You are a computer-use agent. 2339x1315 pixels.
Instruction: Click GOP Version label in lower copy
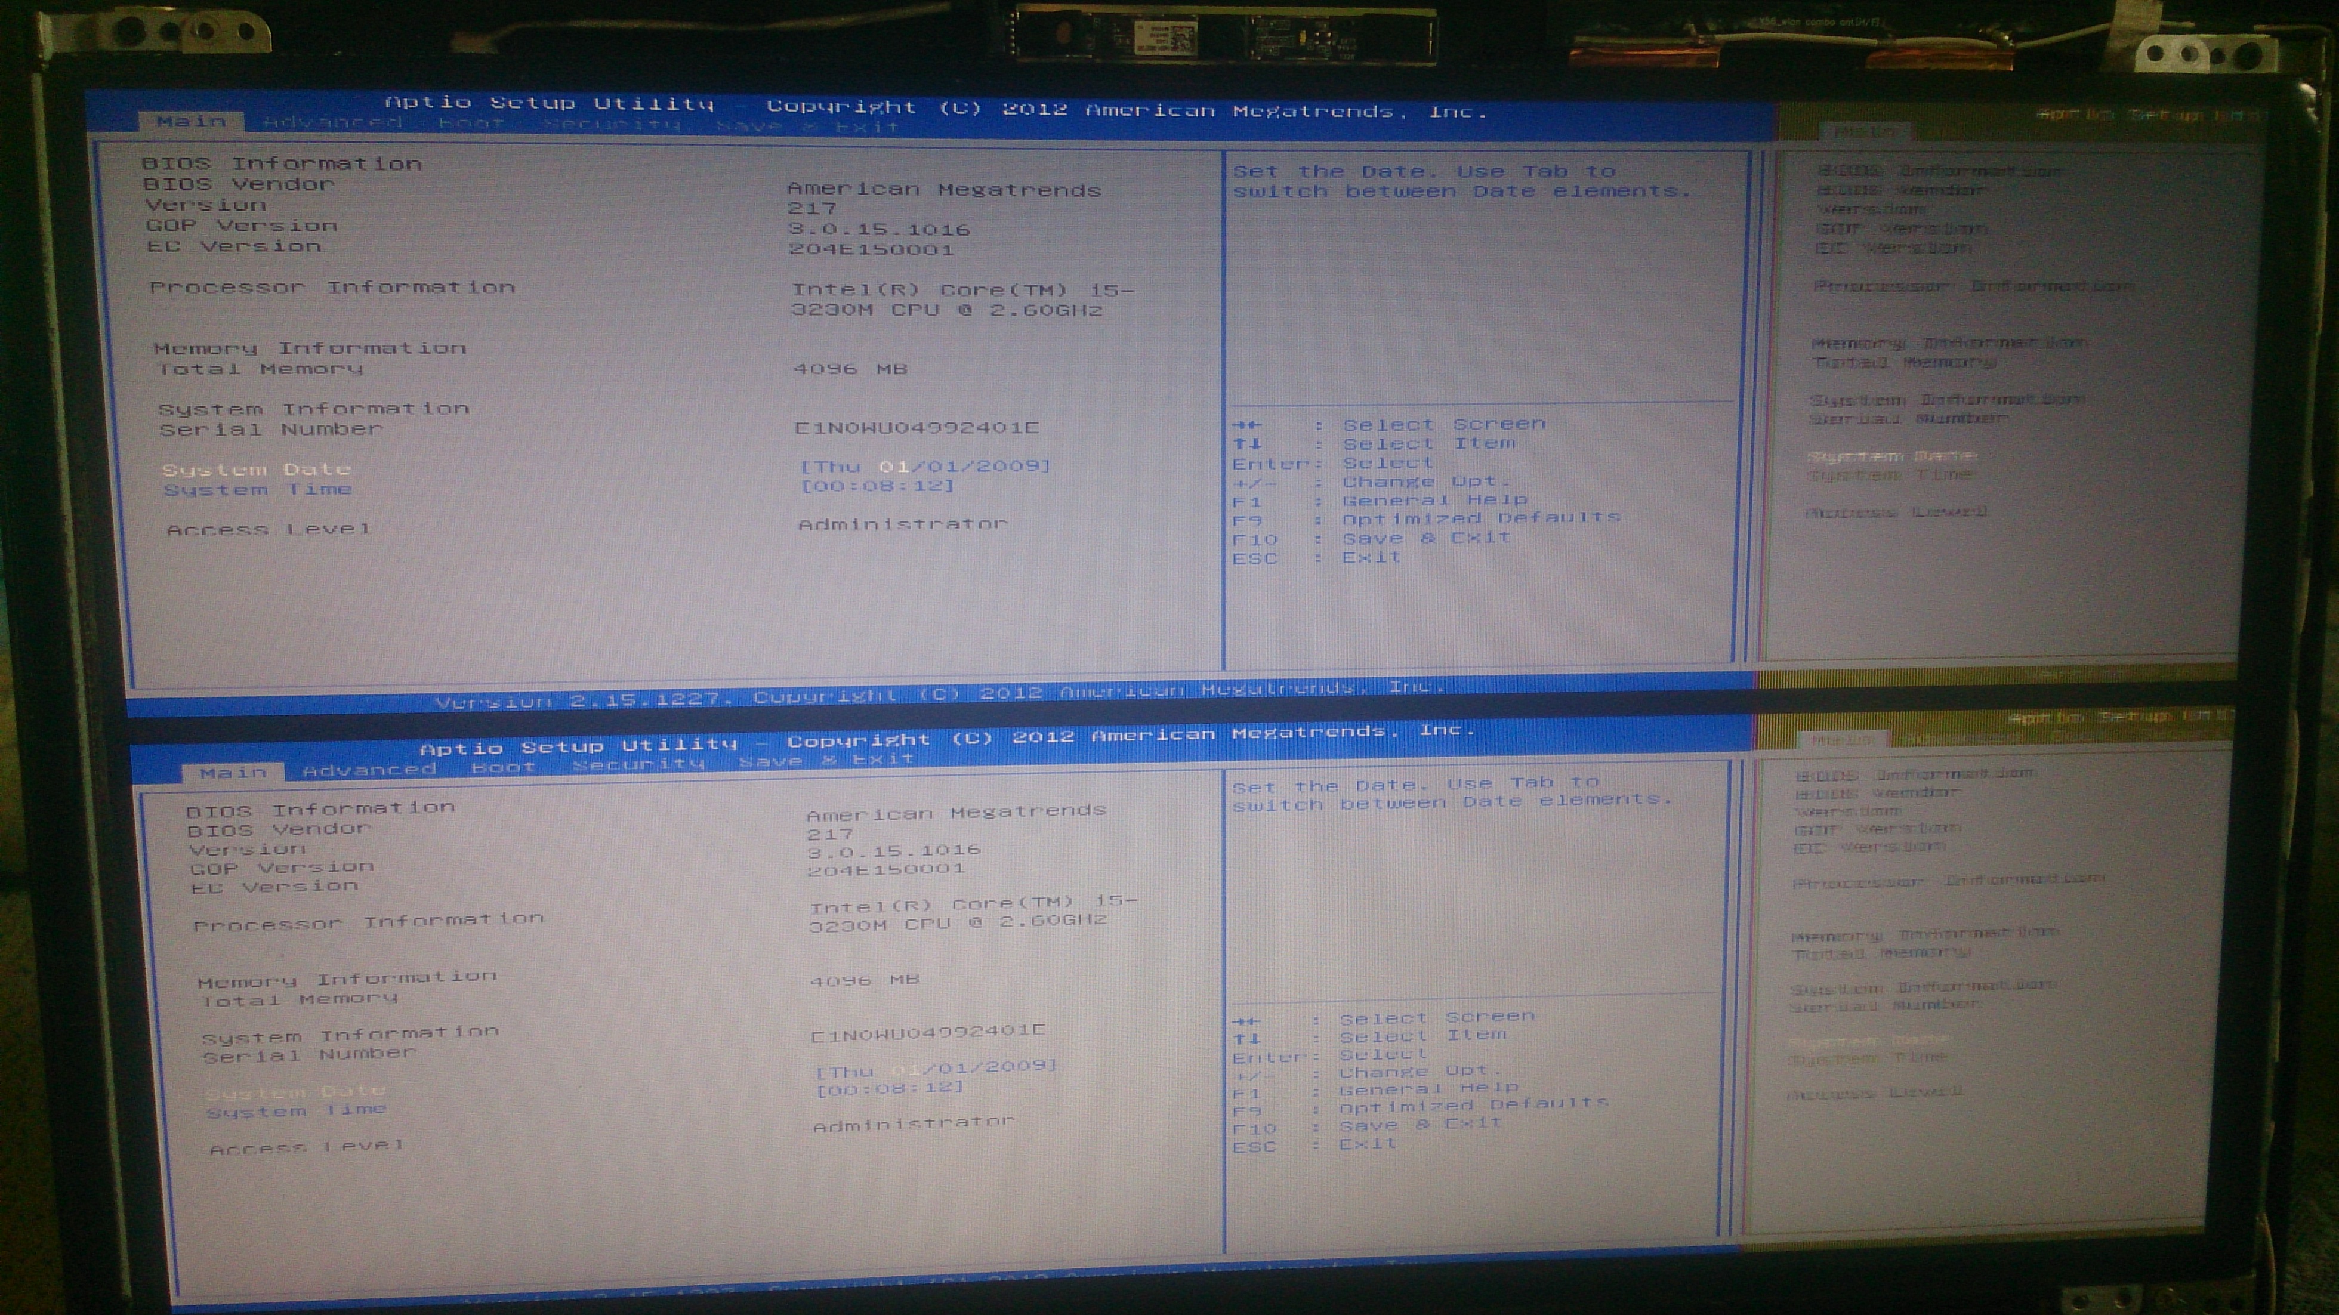pyautogui.click(x=282, y=868)
